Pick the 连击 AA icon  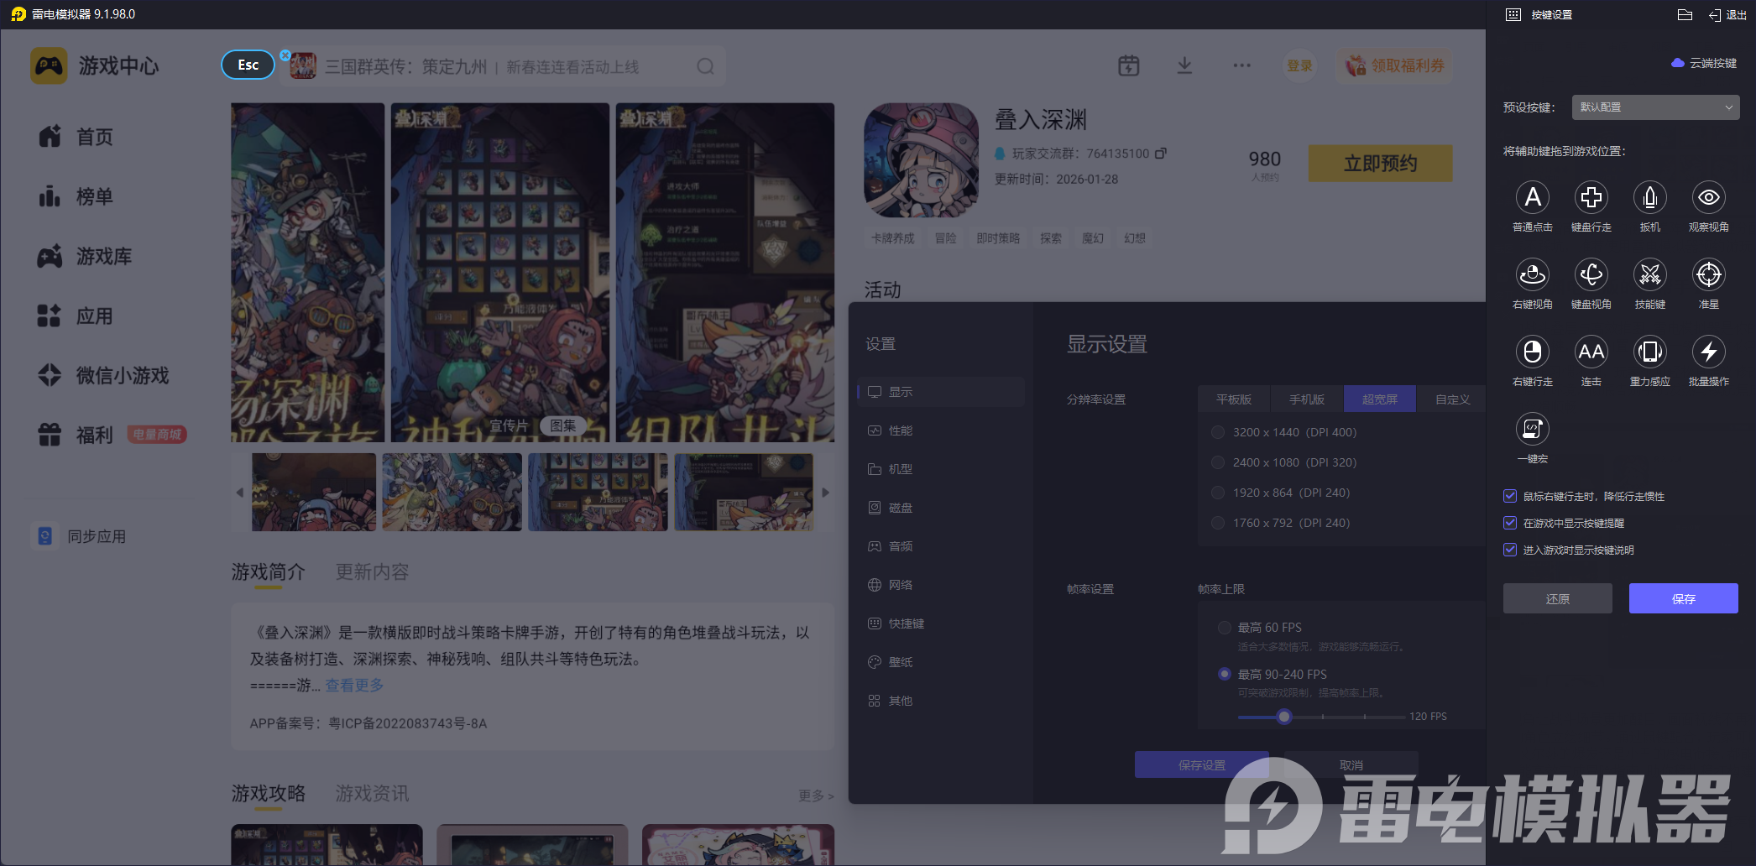click(1591, 352)
